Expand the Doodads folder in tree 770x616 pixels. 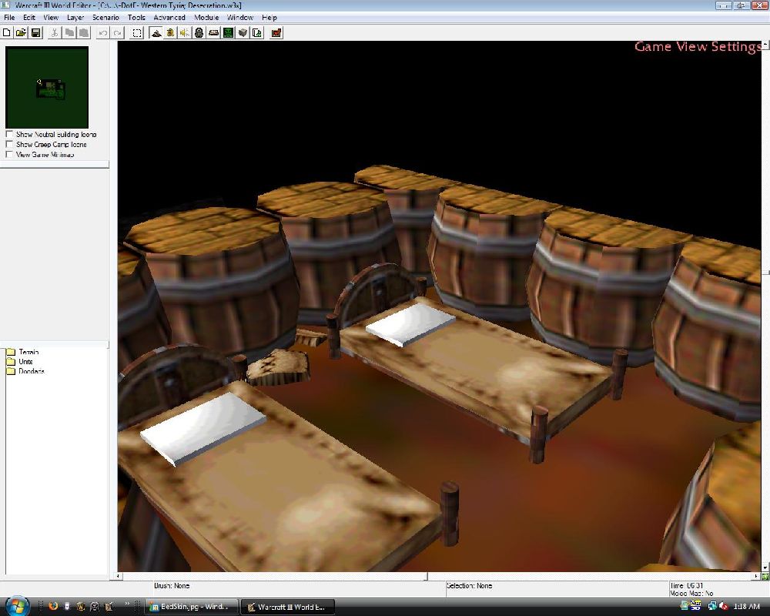[x=11, y=371]
